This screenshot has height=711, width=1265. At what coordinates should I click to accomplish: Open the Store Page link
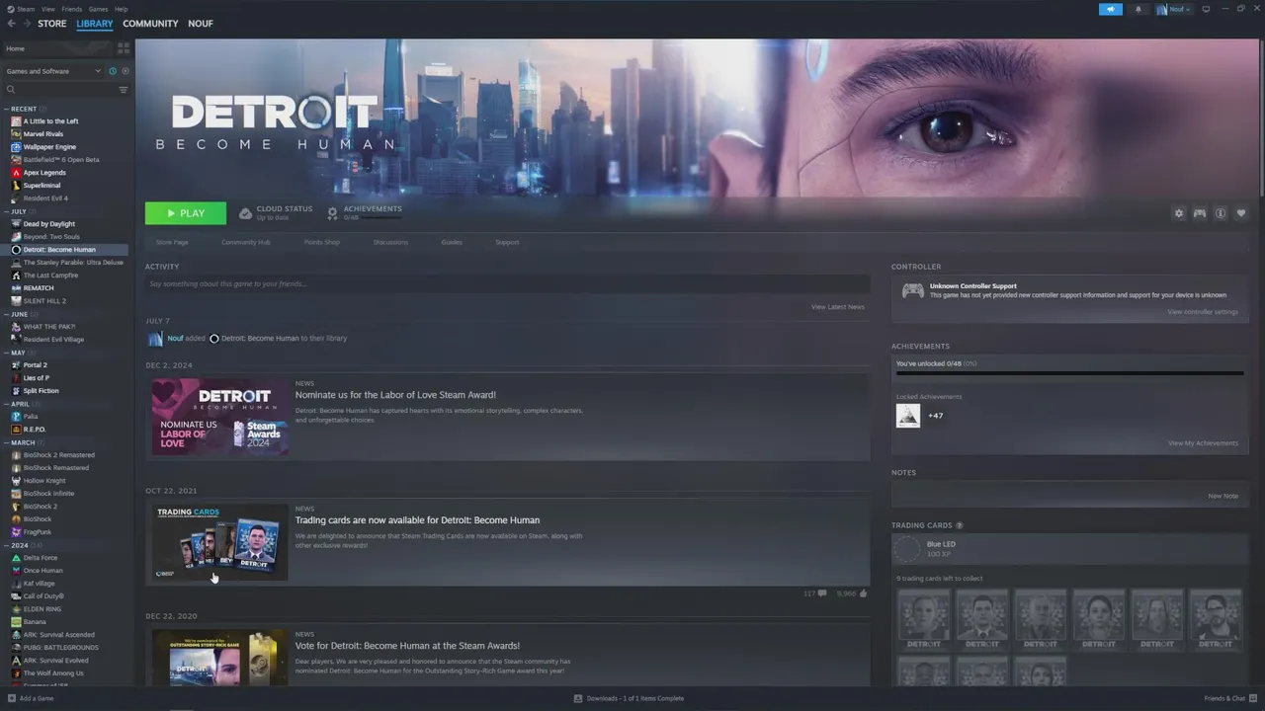(x=172, y=242)
